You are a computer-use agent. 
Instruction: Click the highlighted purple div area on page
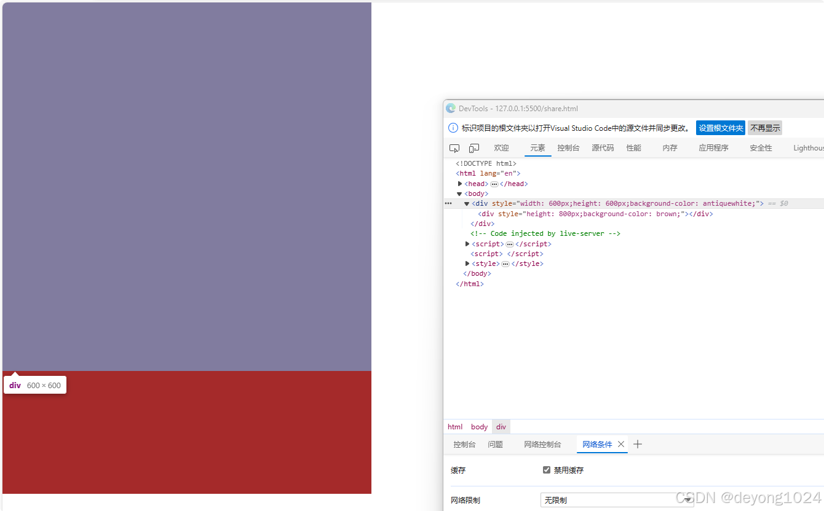pos(187,187)
